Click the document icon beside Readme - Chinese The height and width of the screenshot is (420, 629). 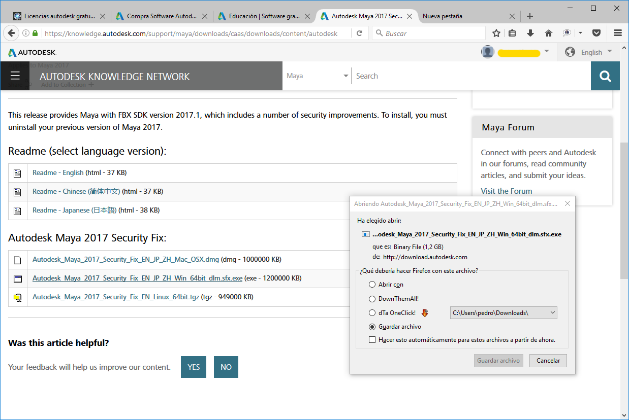(17, 192)
